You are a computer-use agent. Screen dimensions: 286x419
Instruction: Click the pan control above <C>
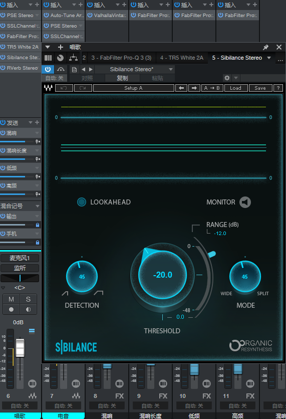[20, 278]
